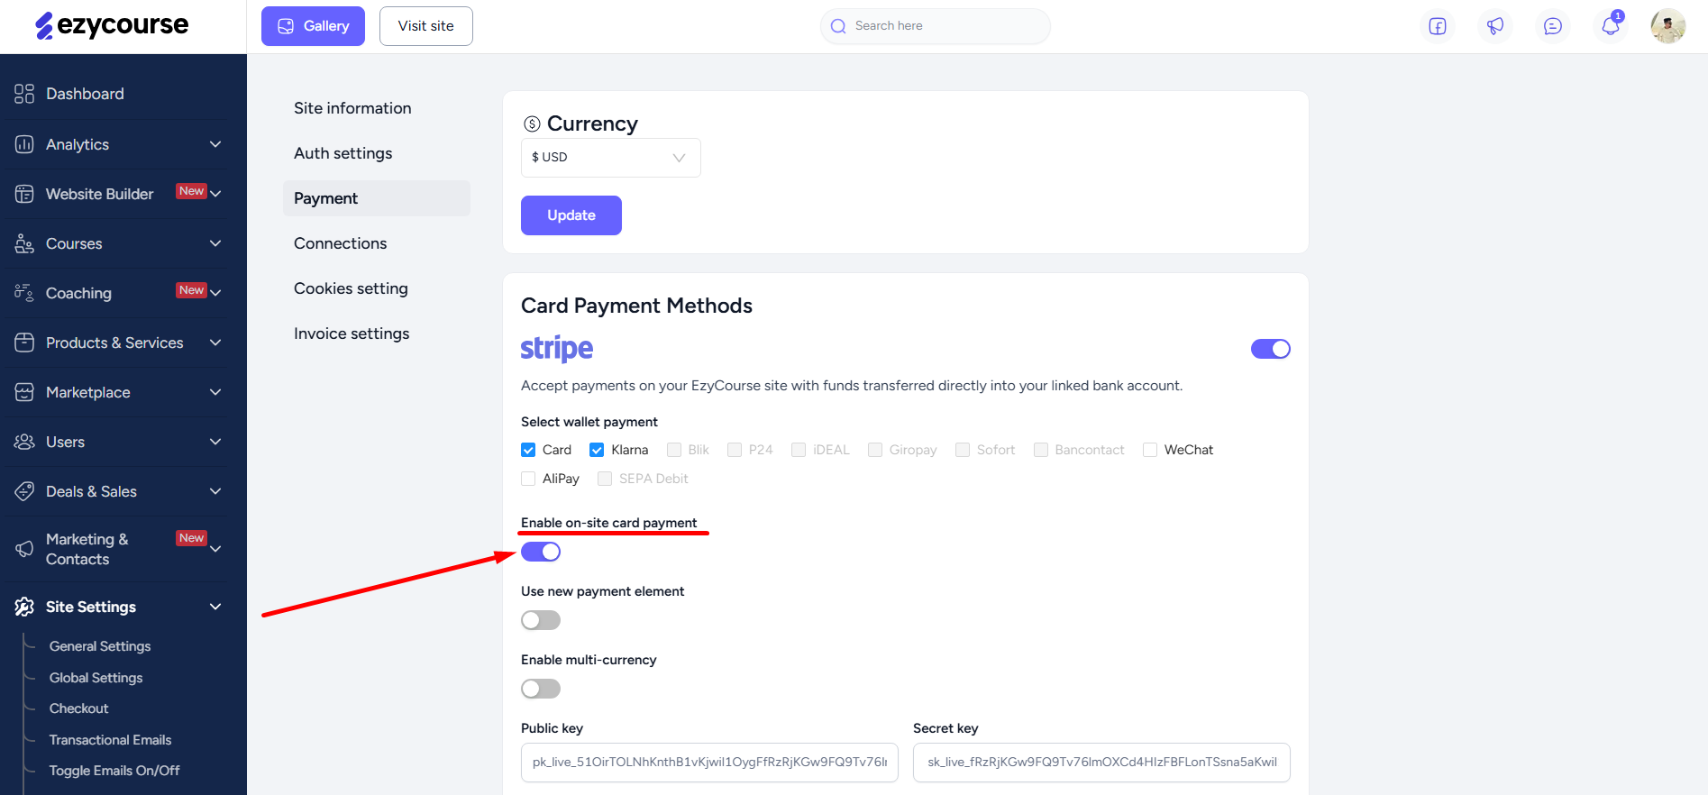Click the Analytics chart icon

tap(24, 144)
